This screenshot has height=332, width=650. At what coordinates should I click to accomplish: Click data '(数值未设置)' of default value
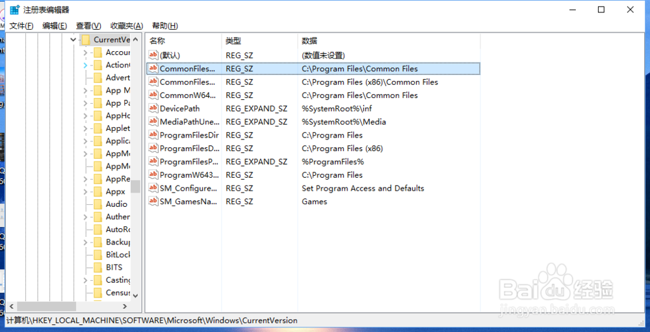(323, 55)
